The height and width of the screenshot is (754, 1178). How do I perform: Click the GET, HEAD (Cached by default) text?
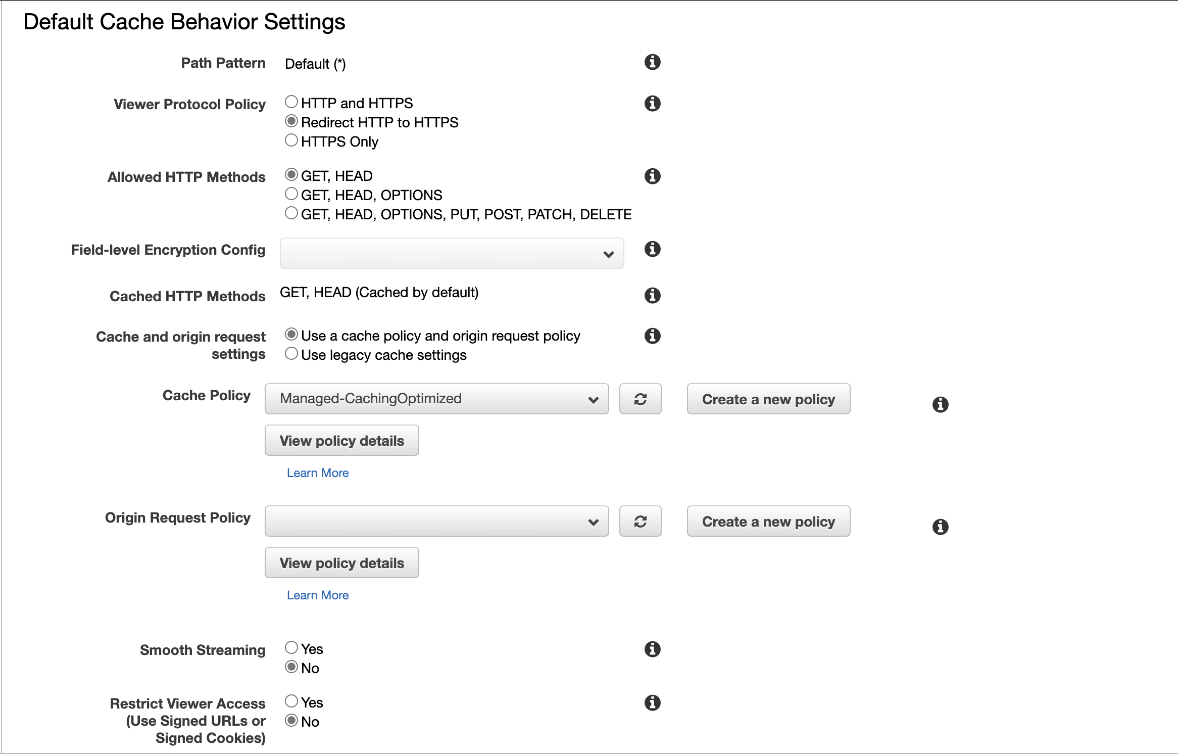pos(379,293)
